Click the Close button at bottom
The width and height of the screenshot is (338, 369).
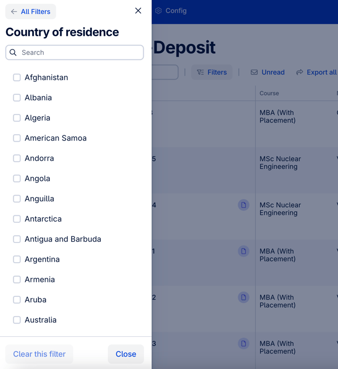[126, 354]
